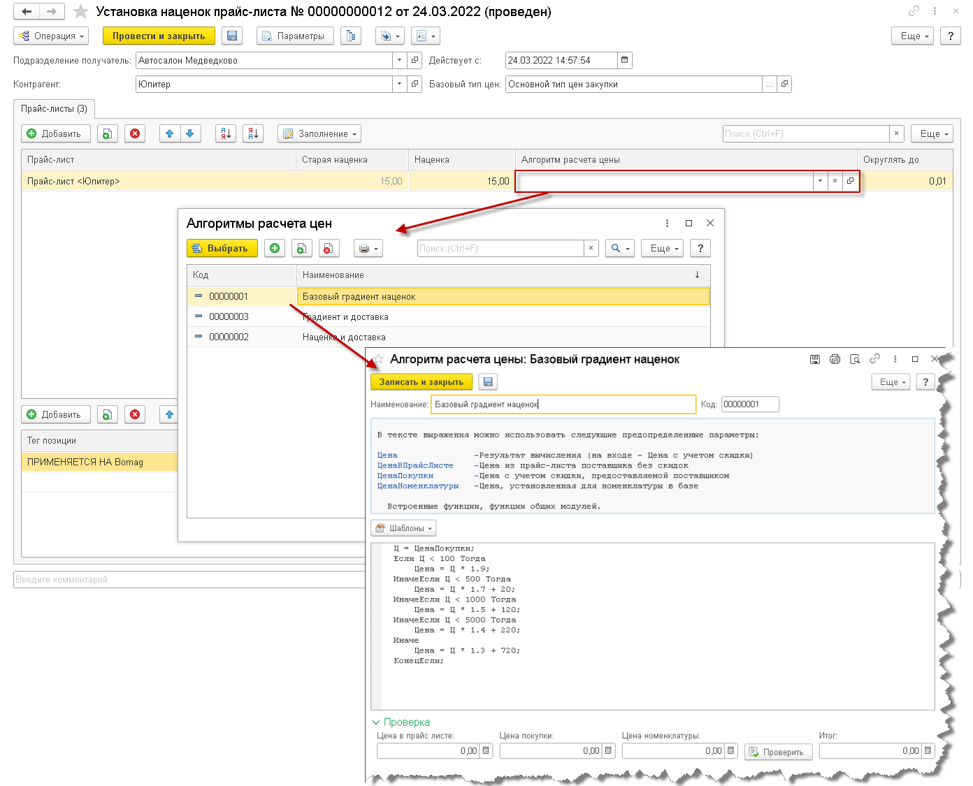Select the Прайс-лист <Юпитер> cell

point(159,181)
